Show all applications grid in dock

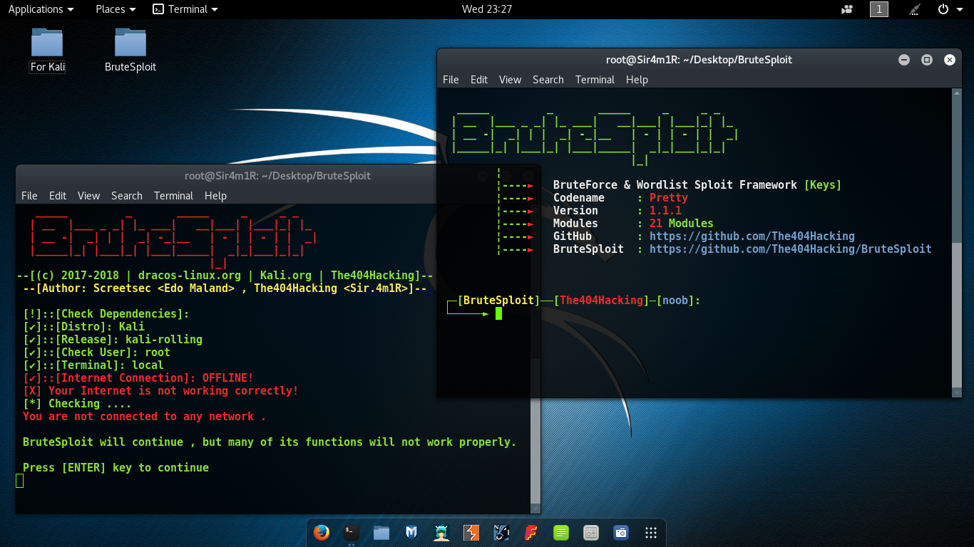[x=650, y=532]
